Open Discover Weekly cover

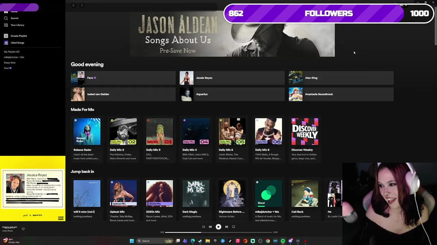[305, 132]
